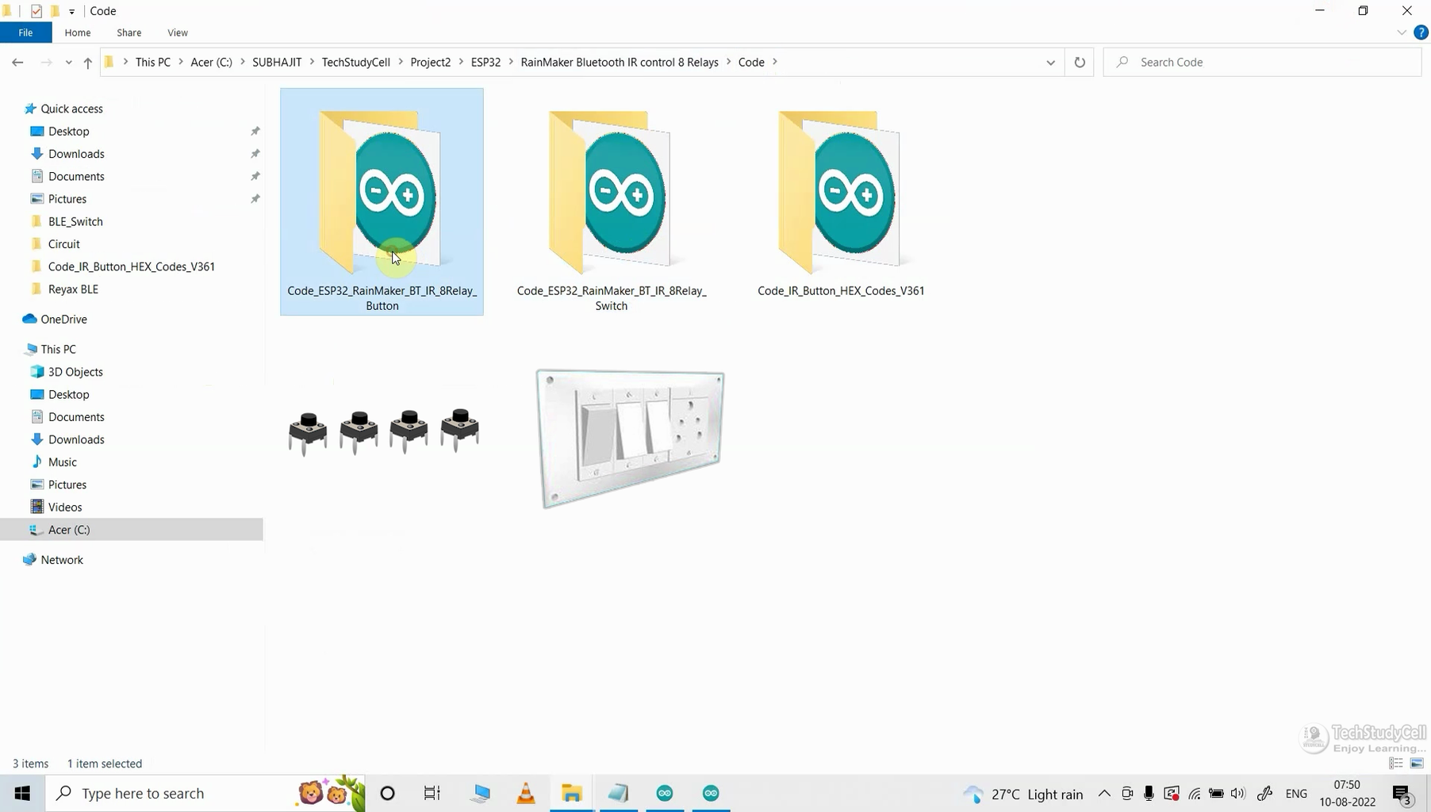Navigate to SUBHAJIT breadcrumb folder

(x=277, y=62)
